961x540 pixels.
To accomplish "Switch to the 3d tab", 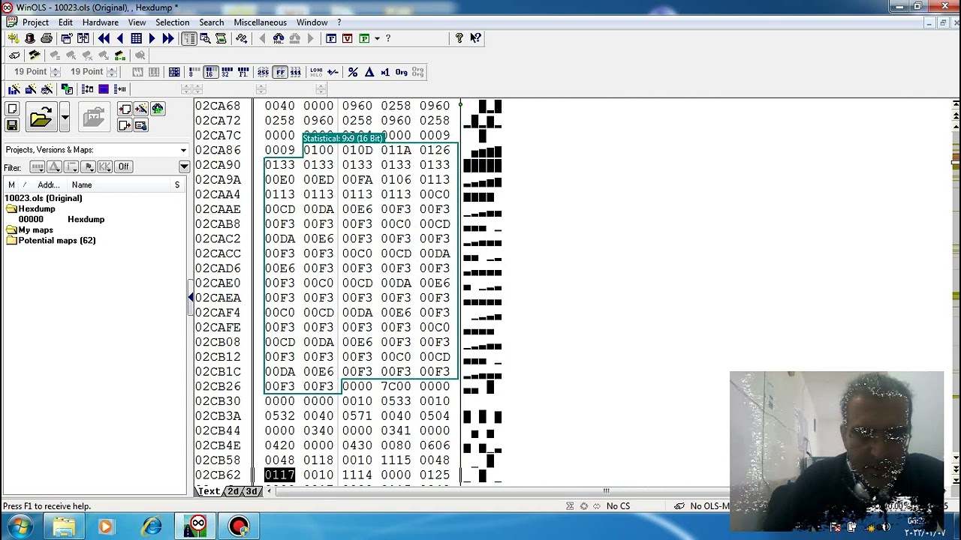I will point(251,492).
